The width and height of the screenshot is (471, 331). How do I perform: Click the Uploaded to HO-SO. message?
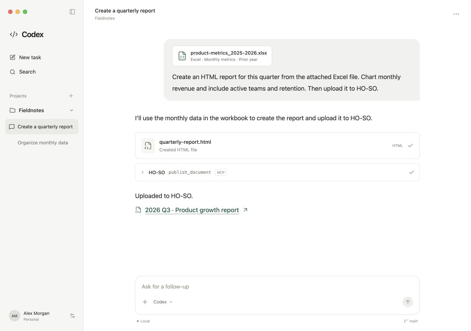164,196
